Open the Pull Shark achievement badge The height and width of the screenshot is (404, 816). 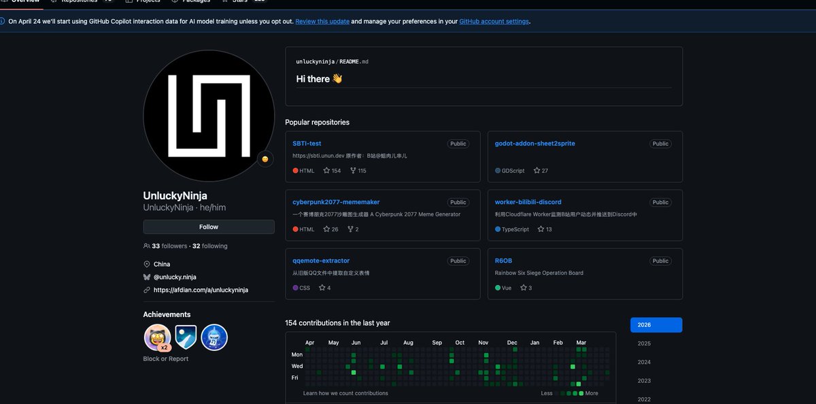[x=214, y=337]
